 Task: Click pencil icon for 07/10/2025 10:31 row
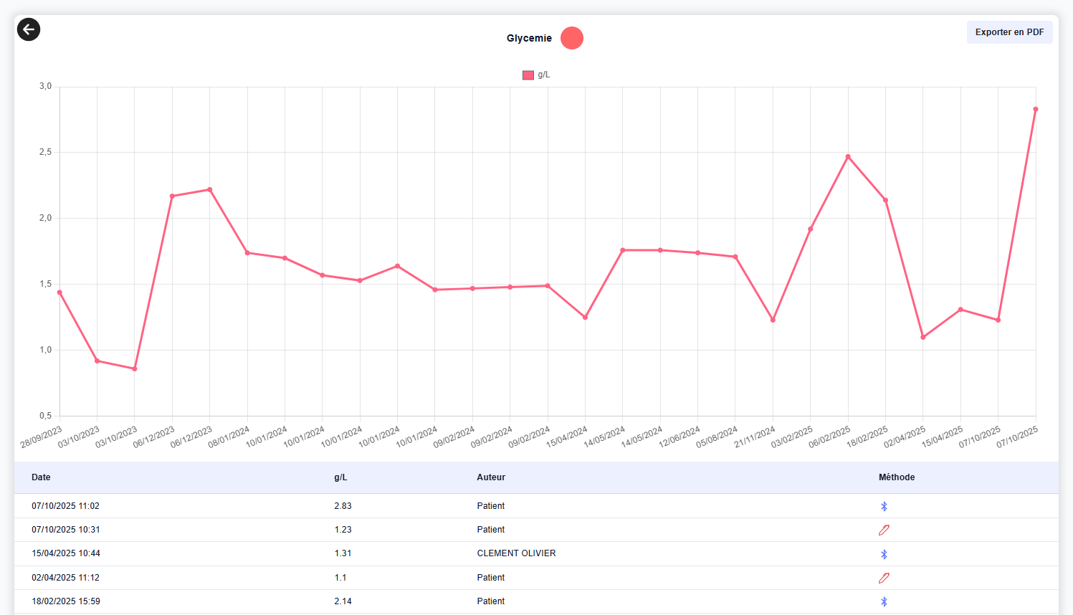pyautogui.click(x=884, y=530)
